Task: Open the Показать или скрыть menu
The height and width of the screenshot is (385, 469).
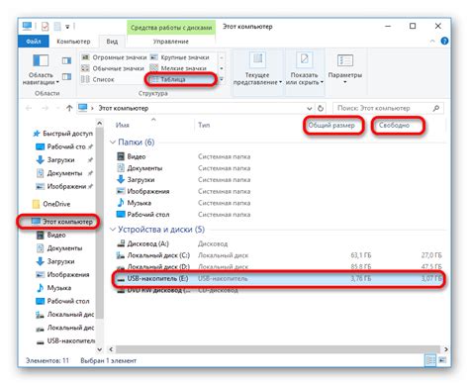Action: point(304,70)
